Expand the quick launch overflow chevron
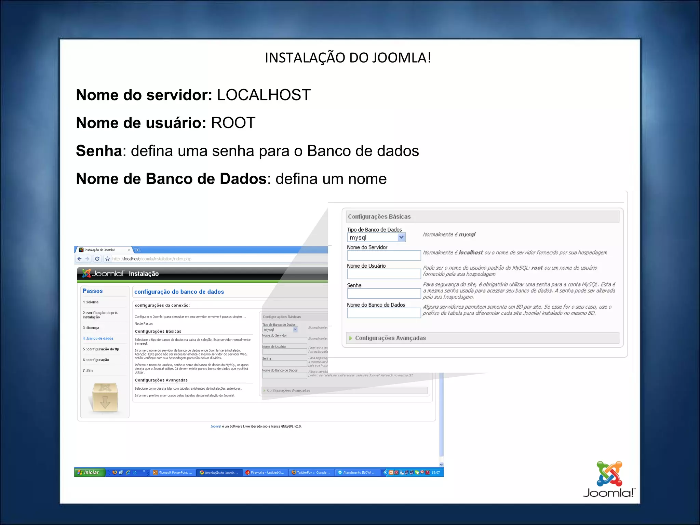700x525 pixels. pos(144,471)
